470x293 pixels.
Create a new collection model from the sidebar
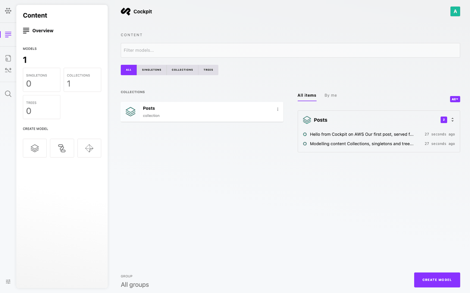pos(35,148)
